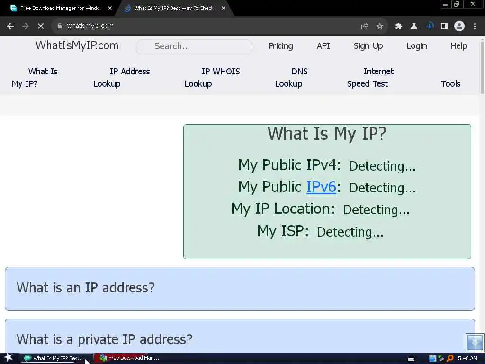This screenshot has height=364, width=485.
Task: Click the blue network tray icon
Action: tap(433, 358)
